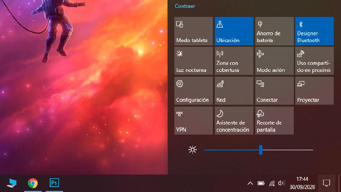Click the 17:44 clock and date
Viewport: 341px width, 192px height.
(302, 183)
